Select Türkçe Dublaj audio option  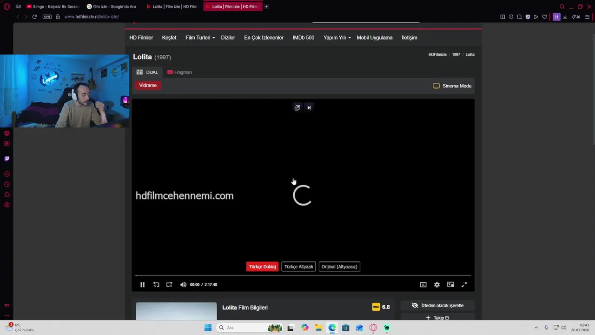click(262, 267)
